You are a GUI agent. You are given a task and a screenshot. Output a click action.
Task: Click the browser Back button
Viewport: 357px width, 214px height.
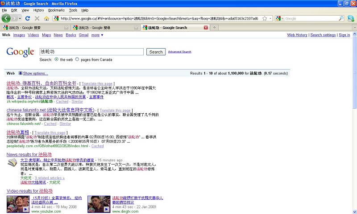(6, 18)
